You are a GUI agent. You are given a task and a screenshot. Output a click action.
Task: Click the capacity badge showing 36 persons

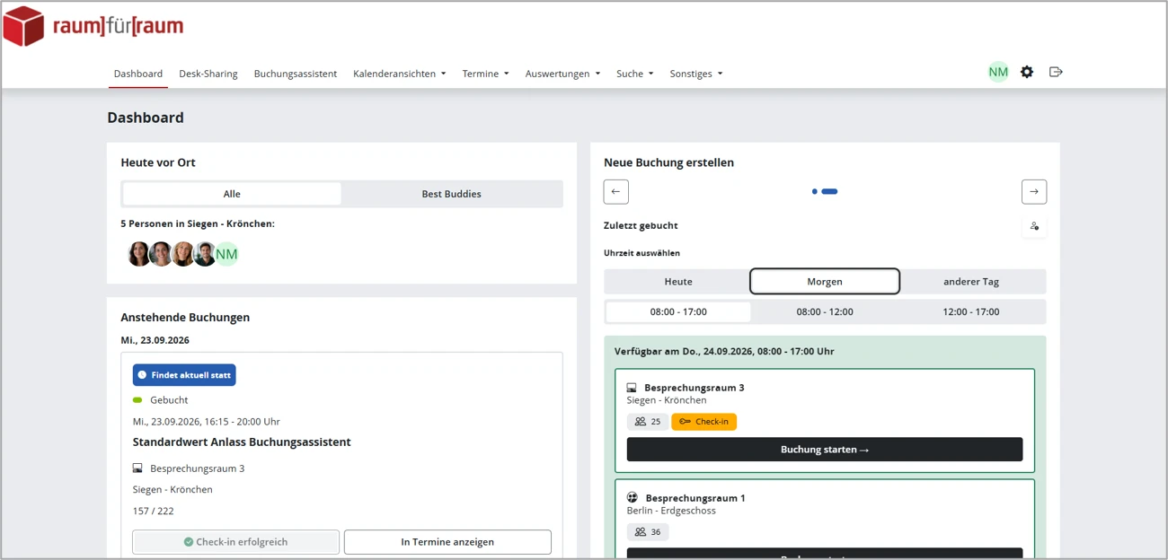[648, 532]
